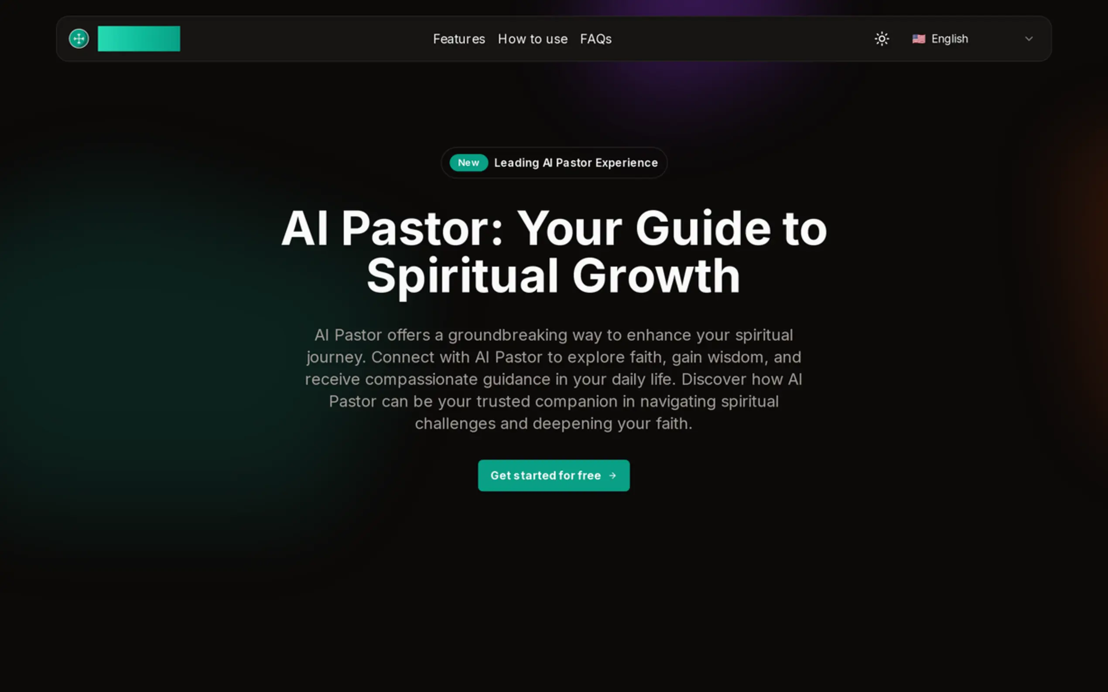
Task: Click the arrow icon in Get started button
Action: (x=612, y=475)
